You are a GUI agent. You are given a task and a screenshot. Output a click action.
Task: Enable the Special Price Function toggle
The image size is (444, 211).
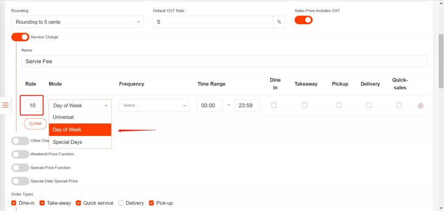point(20,168)
